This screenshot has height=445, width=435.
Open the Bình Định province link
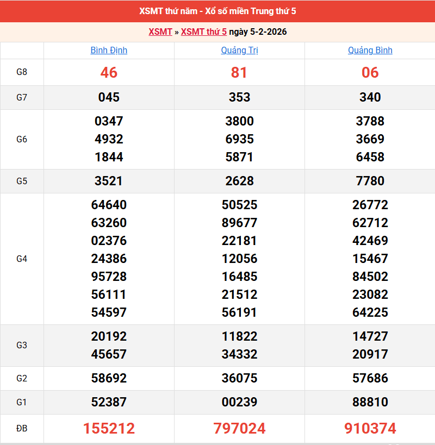109,51
